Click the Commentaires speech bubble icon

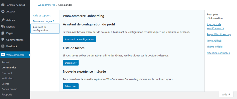[x=3, y=40]
